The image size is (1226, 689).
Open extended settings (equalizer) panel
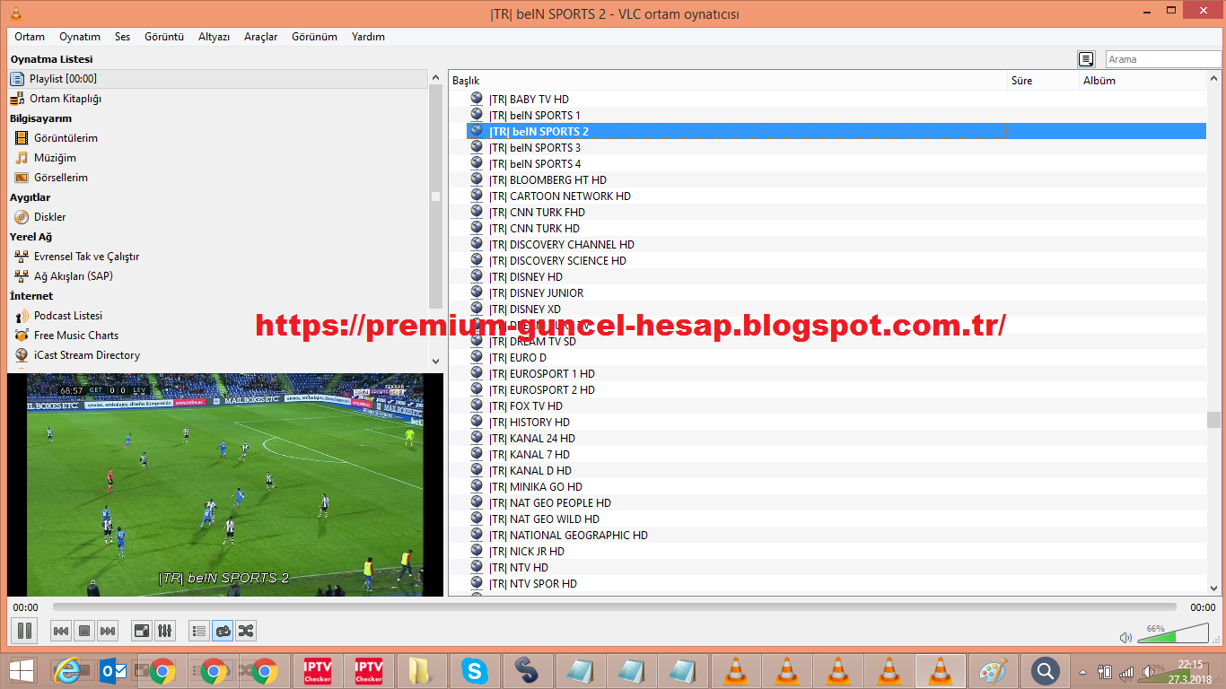[x=165, y=631]
